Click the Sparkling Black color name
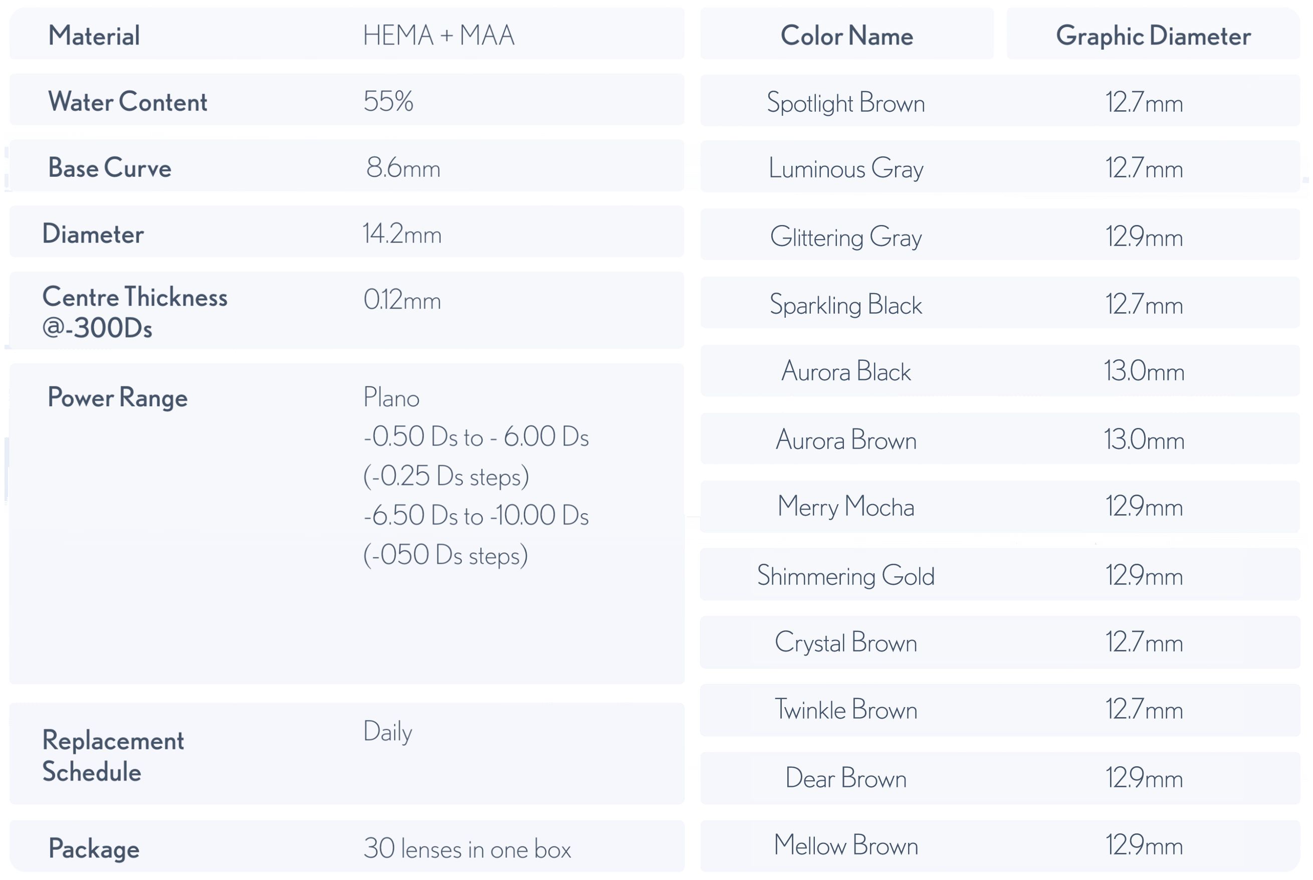 click(845, 305)
